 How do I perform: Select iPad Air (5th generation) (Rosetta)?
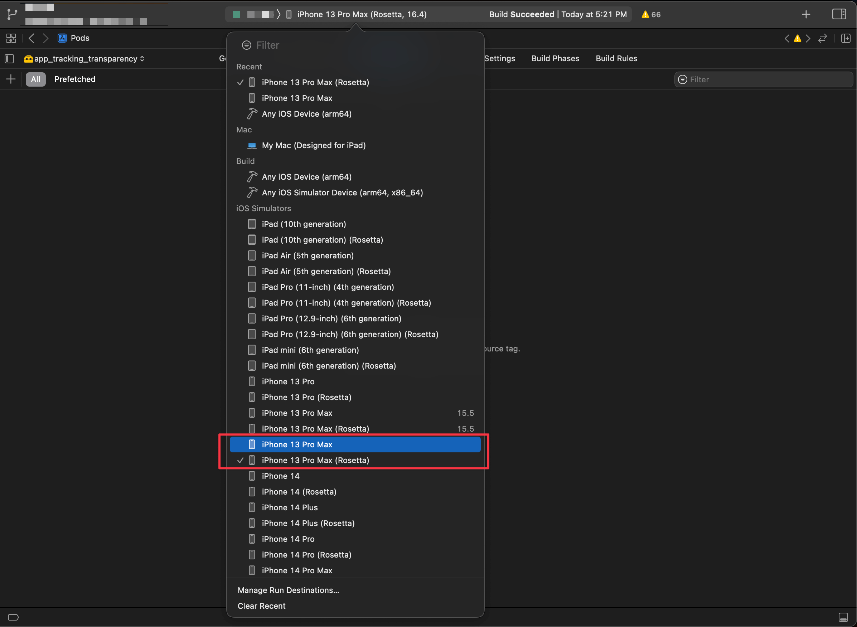(355, 271)
